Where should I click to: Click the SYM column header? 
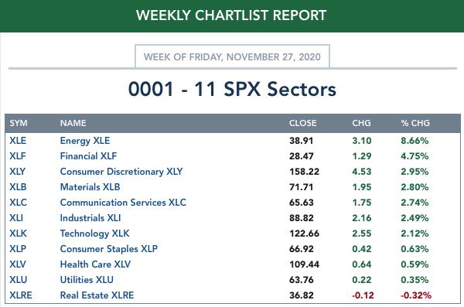pyautogui.click(x=19, y=123)
